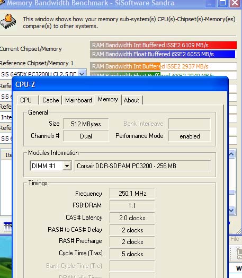Click the Dual channels value
242x278 pixels.
pyautogui.click(x=86, y=136)
